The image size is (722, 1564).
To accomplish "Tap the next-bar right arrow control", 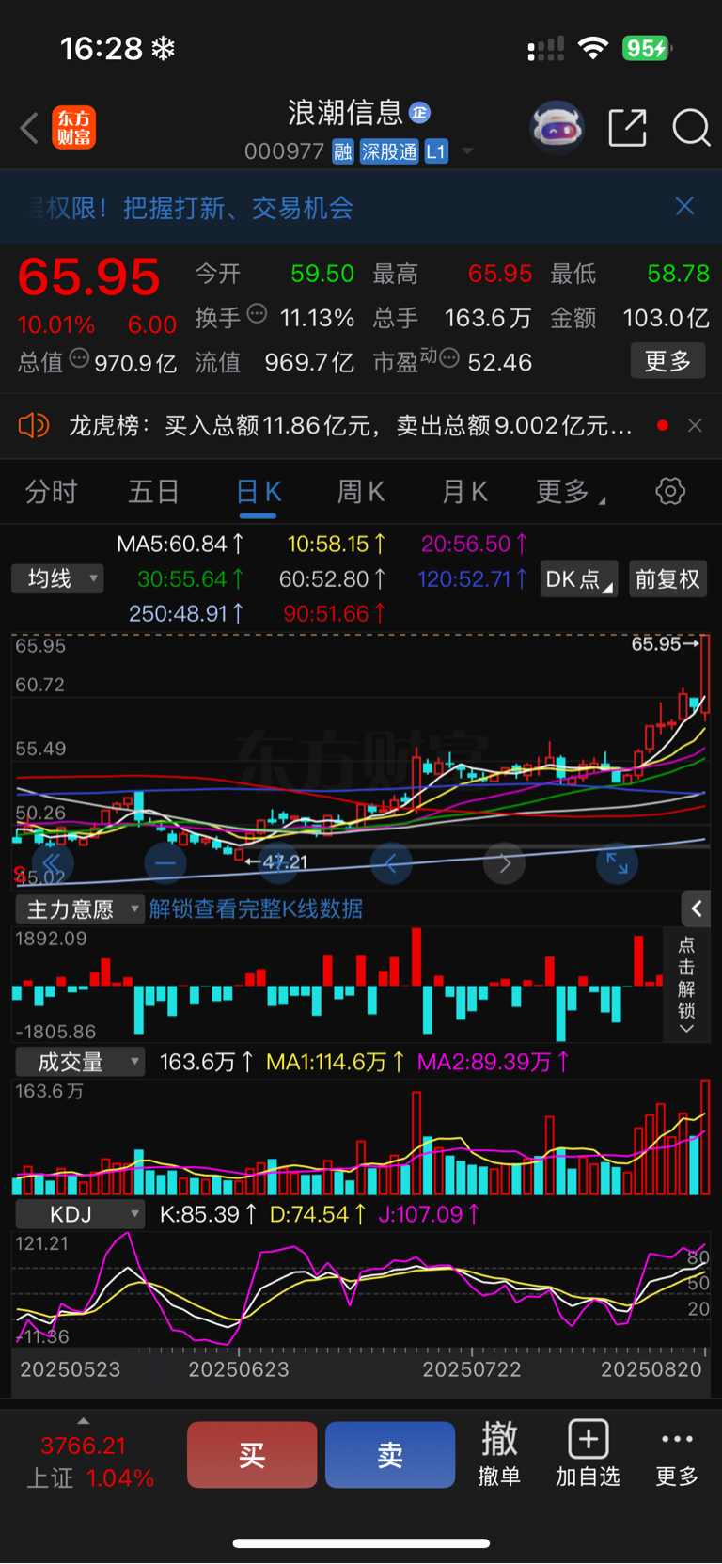I will [504, 862].
